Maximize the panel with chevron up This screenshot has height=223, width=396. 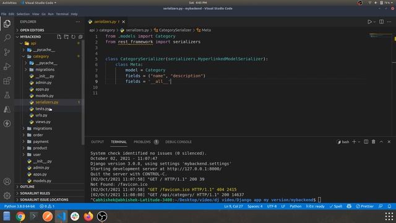pyautogui.click(x=381, y=142)
